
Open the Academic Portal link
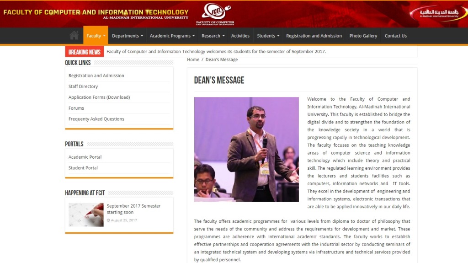click(x=85, y=157)
